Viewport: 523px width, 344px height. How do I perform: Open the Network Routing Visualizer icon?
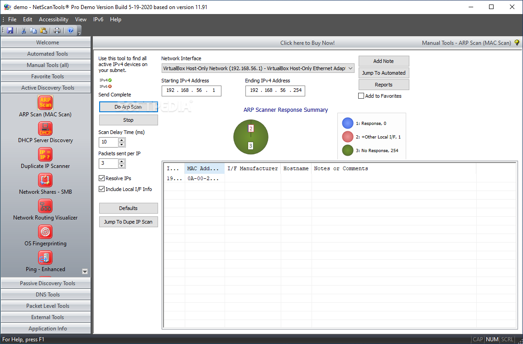coord(45,206)
